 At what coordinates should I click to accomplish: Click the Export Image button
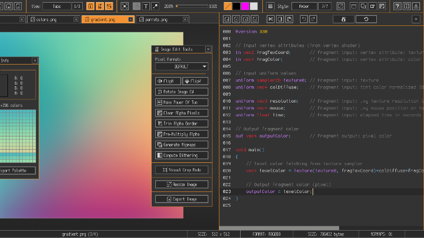181,199
